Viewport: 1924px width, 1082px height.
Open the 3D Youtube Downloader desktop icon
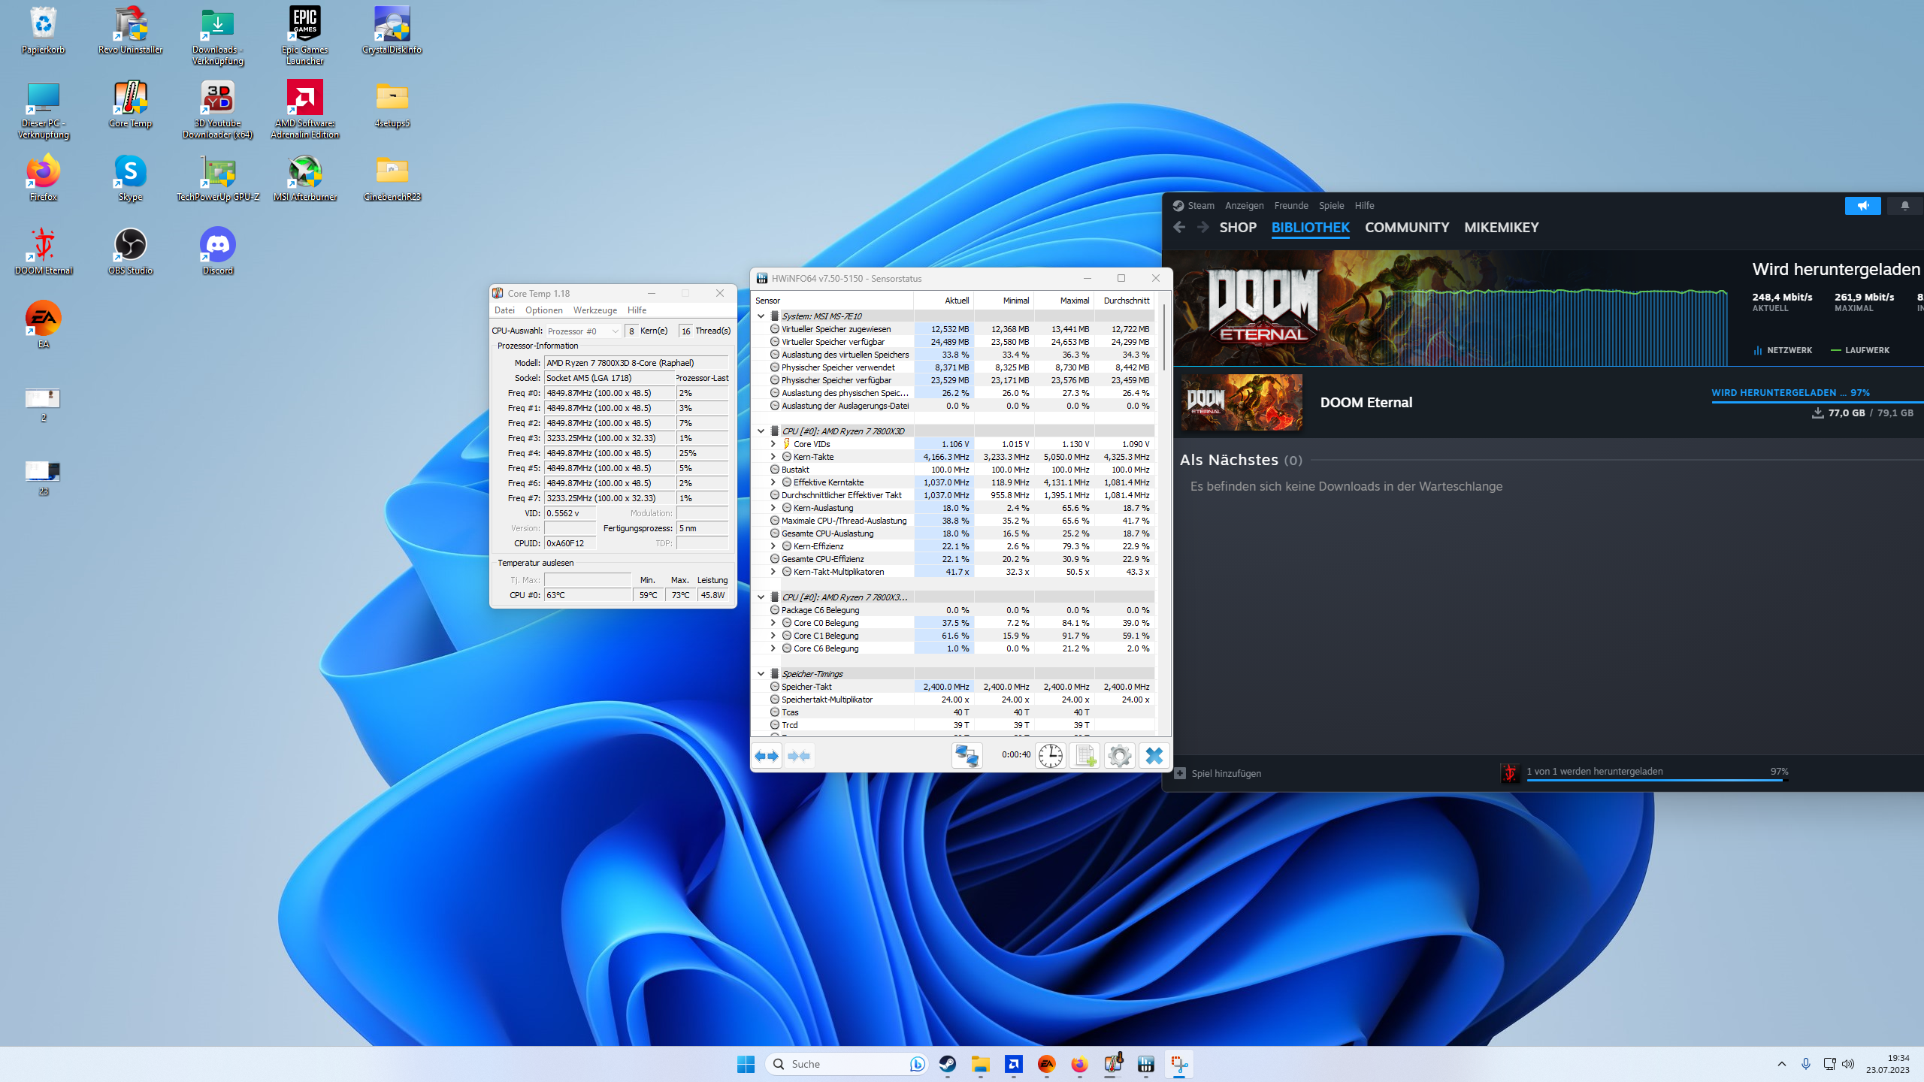coord(218,109)
